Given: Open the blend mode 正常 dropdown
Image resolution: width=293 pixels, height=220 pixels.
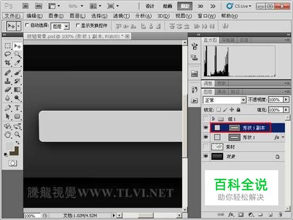Looking at the screenshot, I should point(224,100).
